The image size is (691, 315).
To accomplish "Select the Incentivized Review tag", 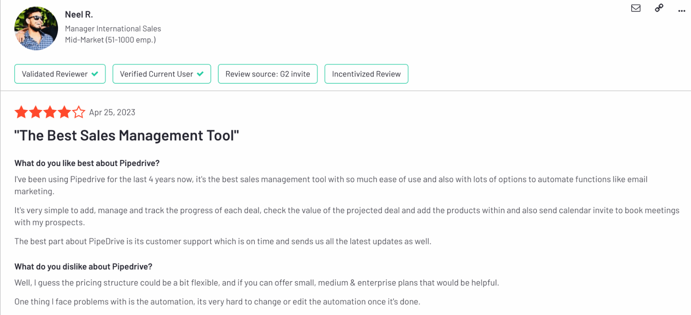I will pos(366,74).
